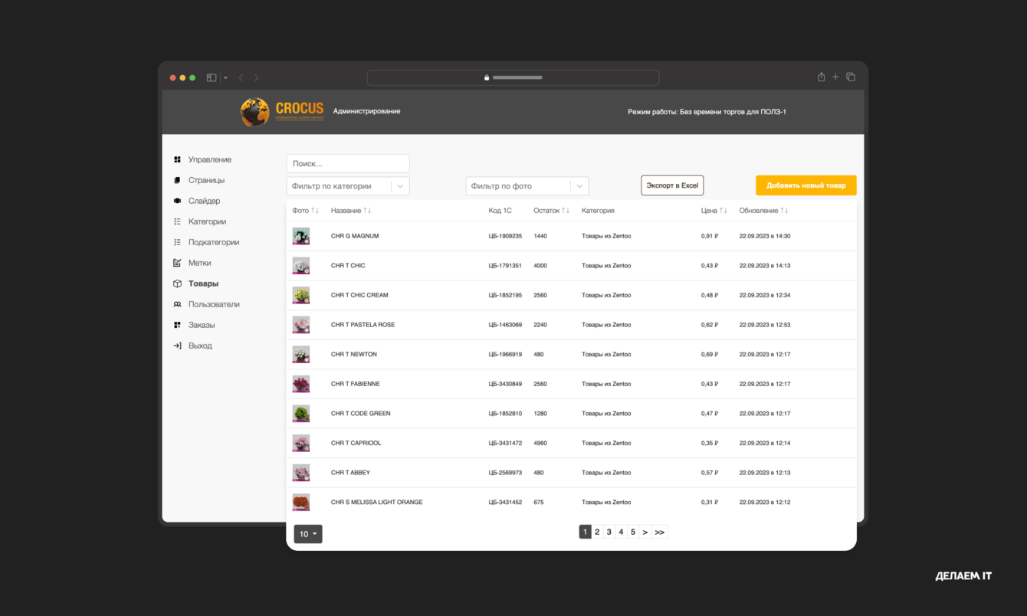
Task: Go to pagination page 3
Action: click(x=609, y=532)
